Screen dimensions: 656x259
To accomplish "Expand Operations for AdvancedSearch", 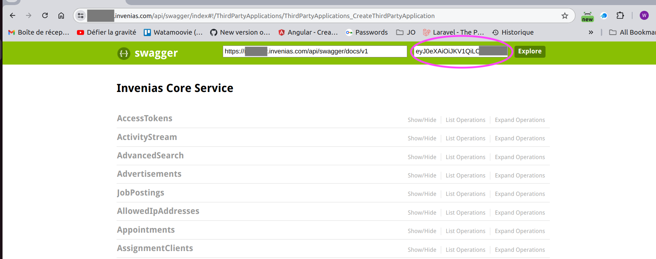I will (520, 157).
